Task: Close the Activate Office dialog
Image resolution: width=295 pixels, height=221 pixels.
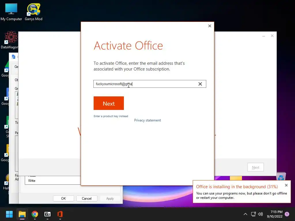Action: tap(210, 26)
